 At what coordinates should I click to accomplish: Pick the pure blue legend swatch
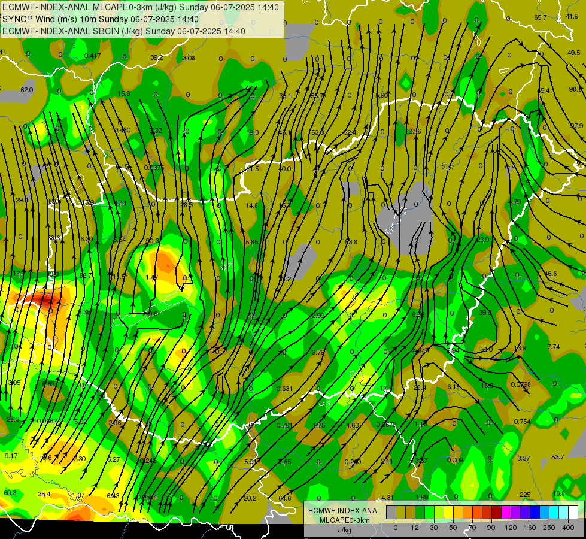pos(535,513)
